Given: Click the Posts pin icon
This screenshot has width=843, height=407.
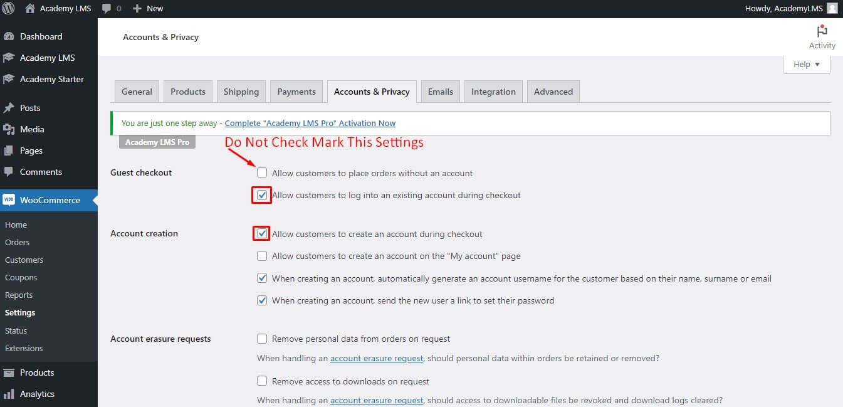Looking at the screenshot, I should [x=9, y=108].
